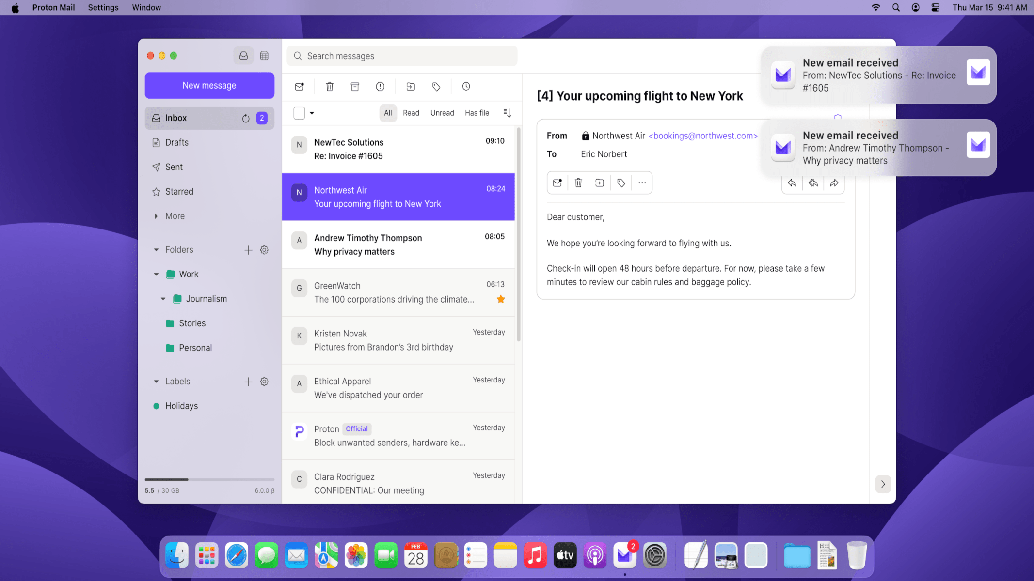1034x581 pixels.
Task: Open a New message in Proton Mail
Action: pyautogui.click(x=209, y=85)
